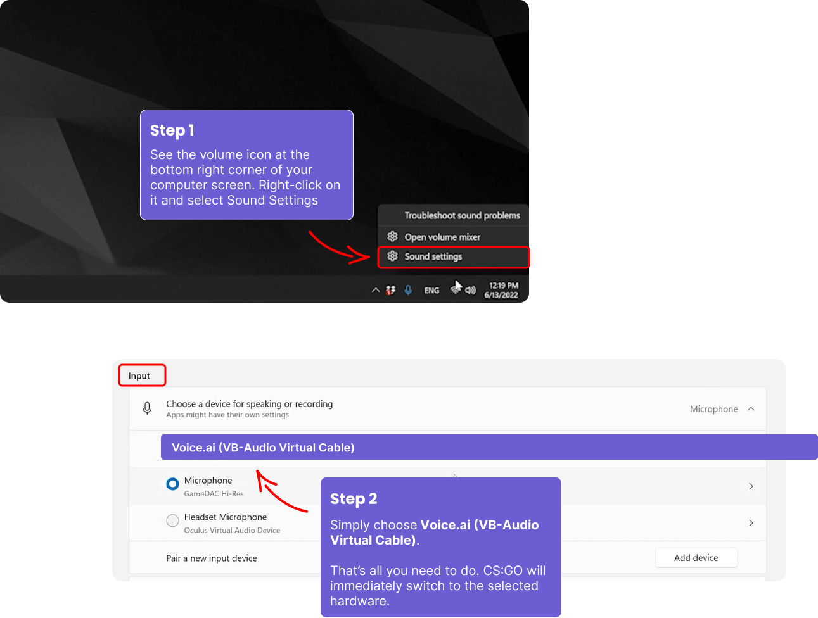Click the 'GameDAC Hi-Res' device subtitle
Viewport: 818px width, 618px height.
[x=214, y=494]
